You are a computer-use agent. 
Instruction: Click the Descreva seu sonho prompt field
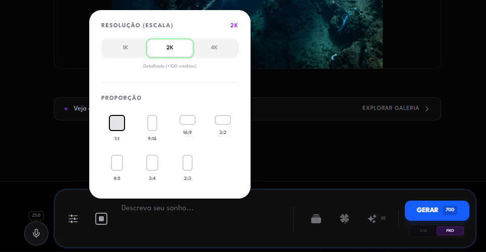[202, 208]
